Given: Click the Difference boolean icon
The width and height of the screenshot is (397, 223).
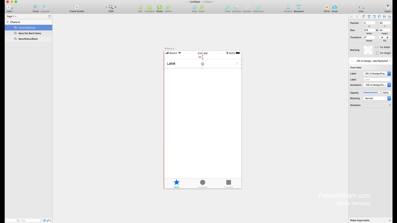Looking at the screenshot, I should (x=258, y=7).
